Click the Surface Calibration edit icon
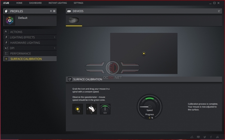Image resolution: width=225 pixels, height=140 pixels. click(x=69, y=79)
